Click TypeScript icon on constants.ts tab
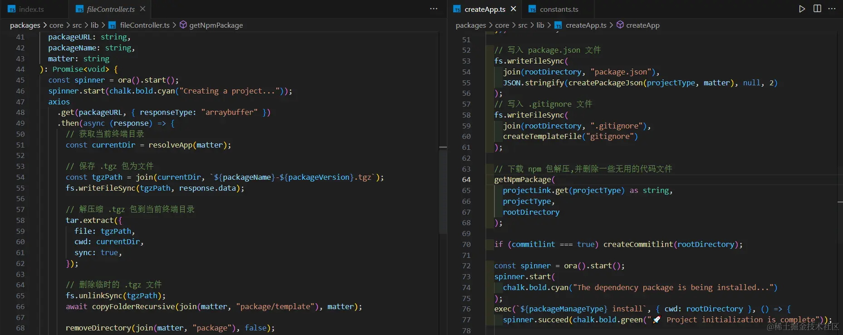 tap(532, 9)
